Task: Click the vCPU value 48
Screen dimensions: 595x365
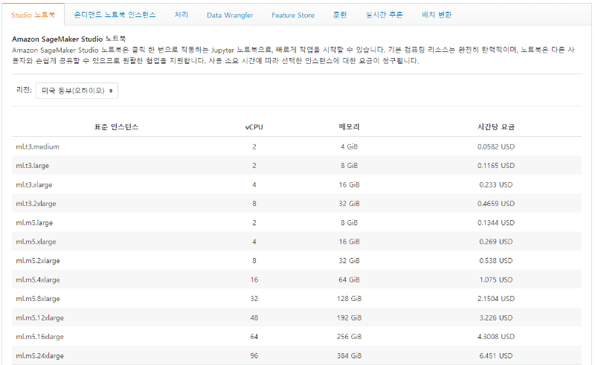Action: (x=254, y=317)
